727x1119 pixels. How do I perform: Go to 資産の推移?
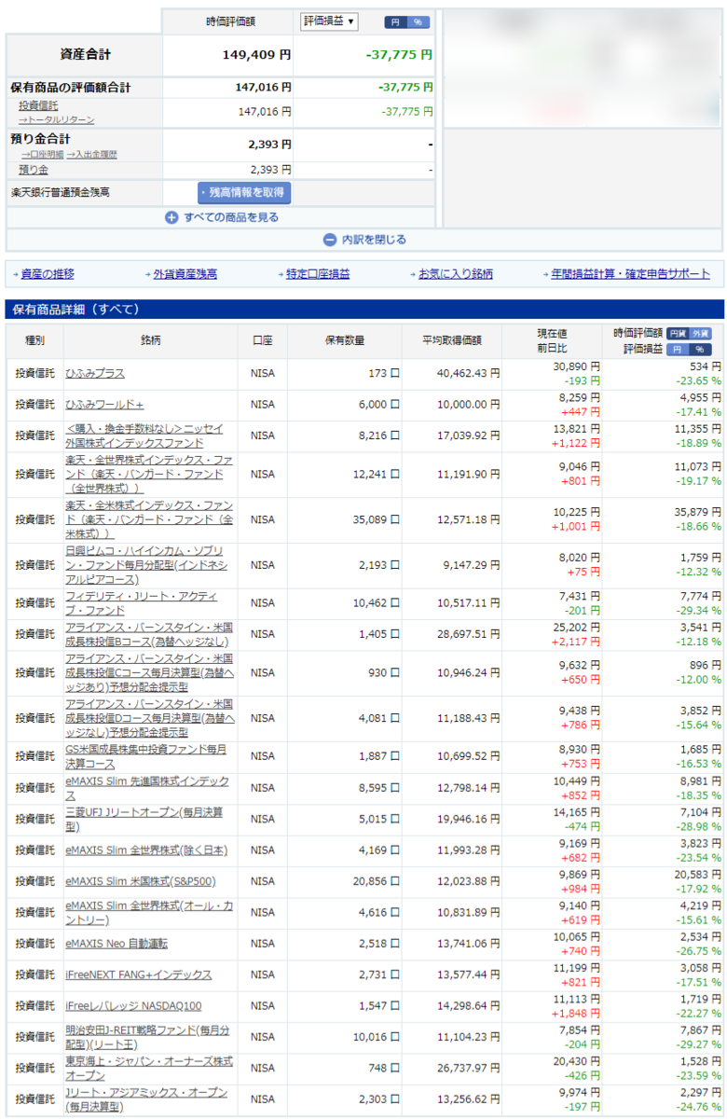[x=48, y=274]
